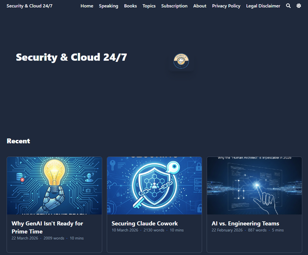
Task: Click the hand touching hologram thumbnail
Action: 254,185
